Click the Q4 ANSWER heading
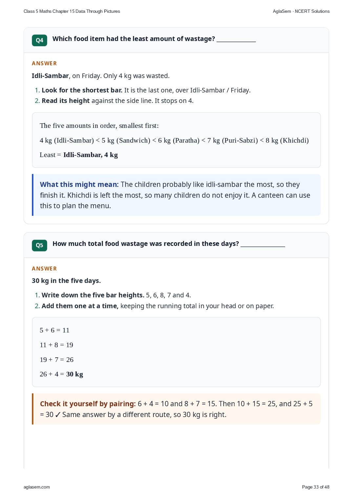 (x=44, y=63)
